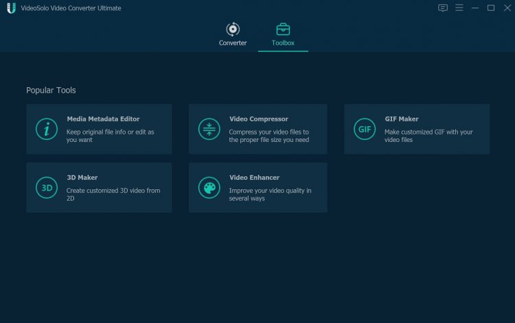
Task: Start 3D Maker via its title
Action: tap(82, 178)
